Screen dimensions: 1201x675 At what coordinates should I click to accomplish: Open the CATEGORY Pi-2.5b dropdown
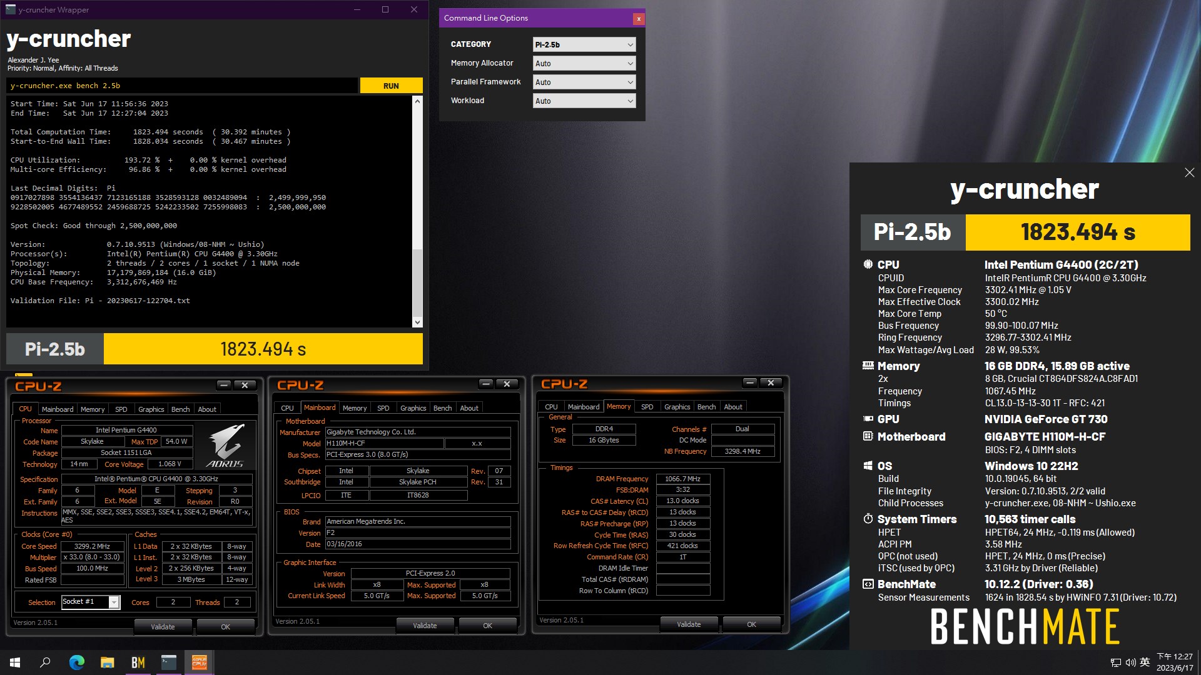click(584, 44)
